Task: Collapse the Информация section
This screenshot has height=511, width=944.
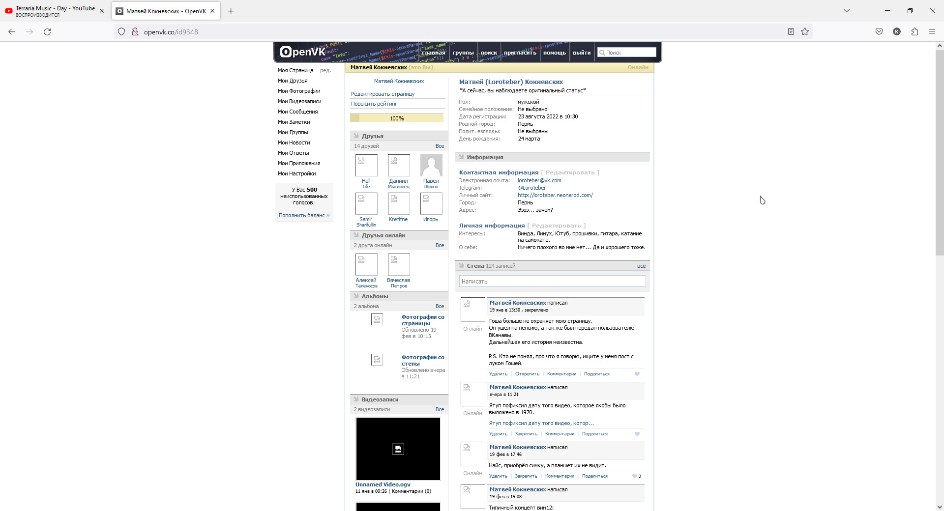Action: (461, 157)
